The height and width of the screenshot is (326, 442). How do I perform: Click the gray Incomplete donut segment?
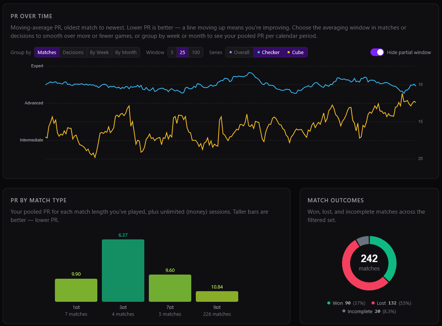click(x=363, y=241)
